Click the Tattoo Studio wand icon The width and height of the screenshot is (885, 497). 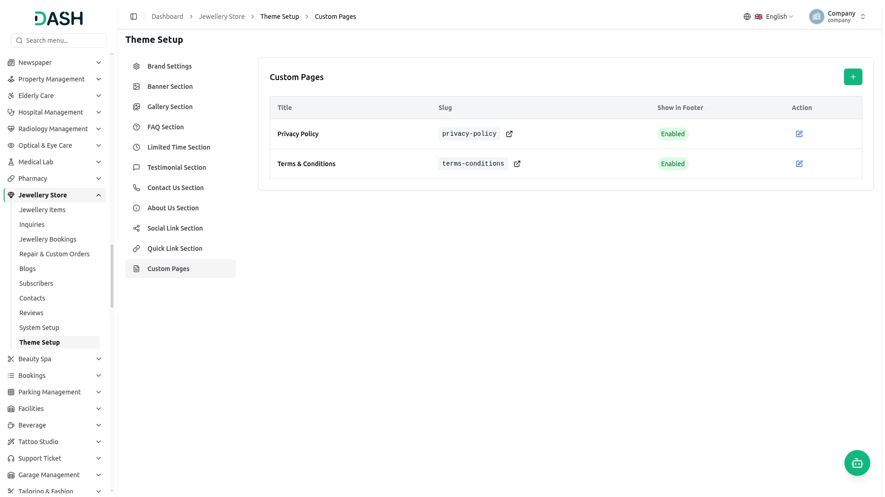click(11, 442)
